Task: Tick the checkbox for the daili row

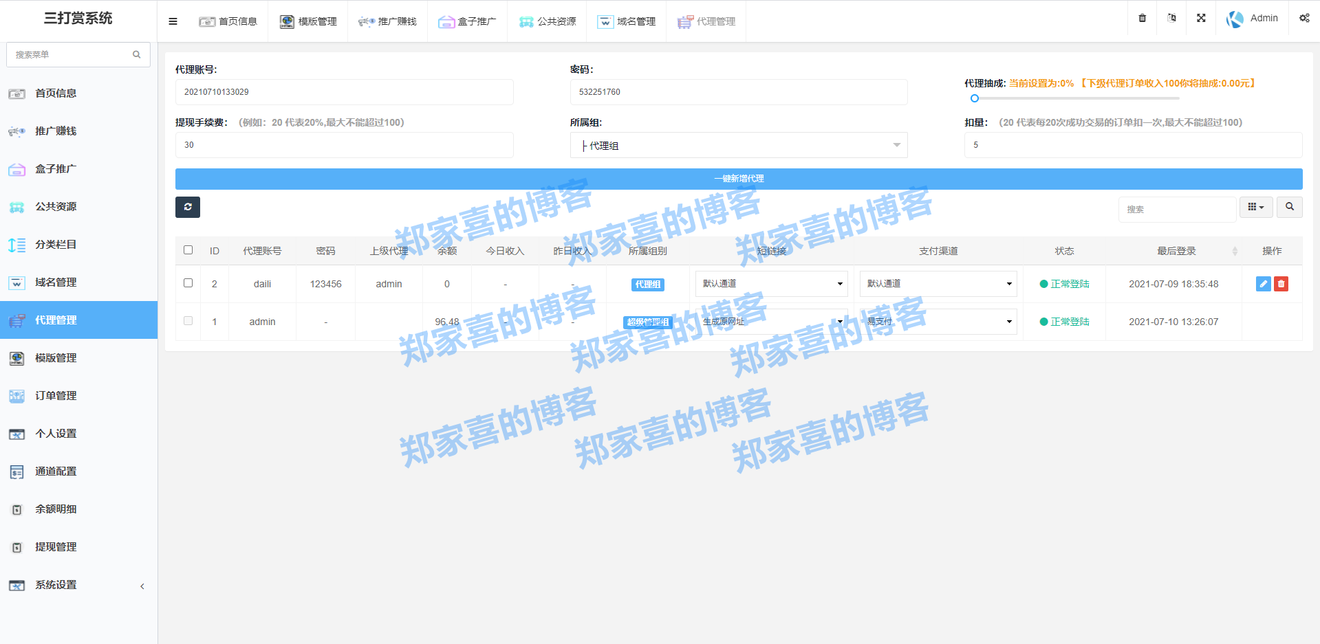Action: pyautogui.click(x=188, y=283)
